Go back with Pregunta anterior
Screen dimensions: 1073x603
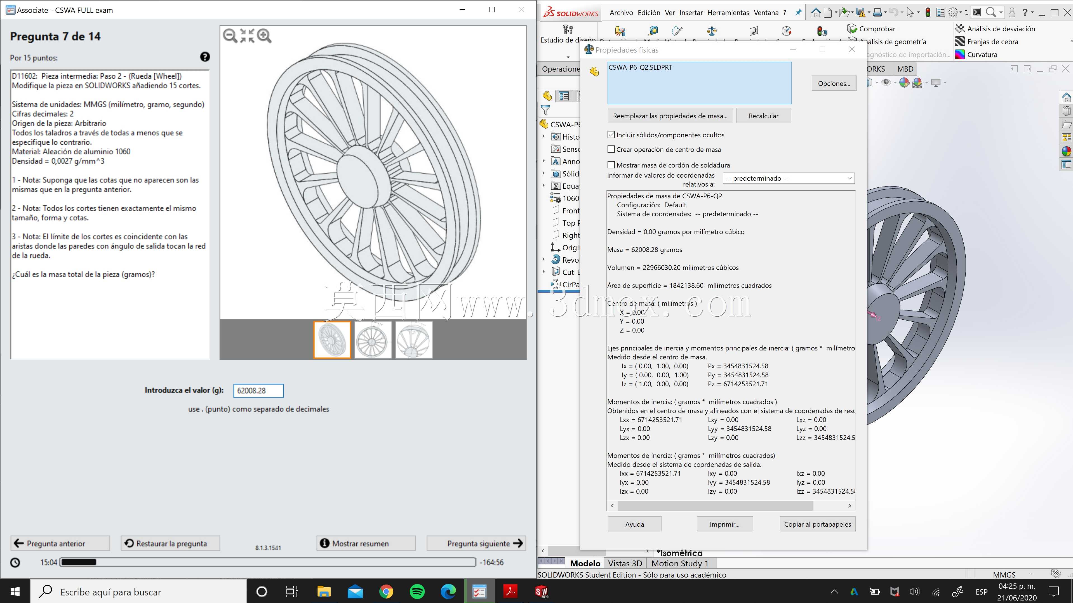(x=60, y=543)
